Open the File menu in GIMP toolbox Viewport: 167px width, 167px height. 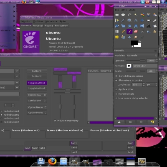117,10
